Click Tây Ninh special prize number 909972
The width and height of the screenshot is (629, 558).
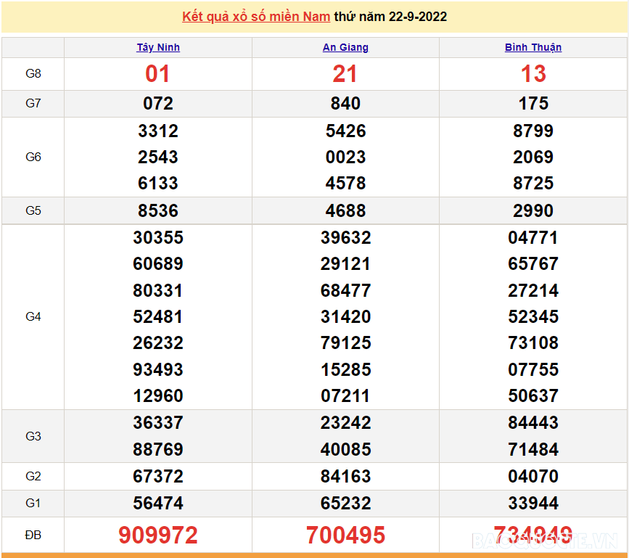point(158,536)
